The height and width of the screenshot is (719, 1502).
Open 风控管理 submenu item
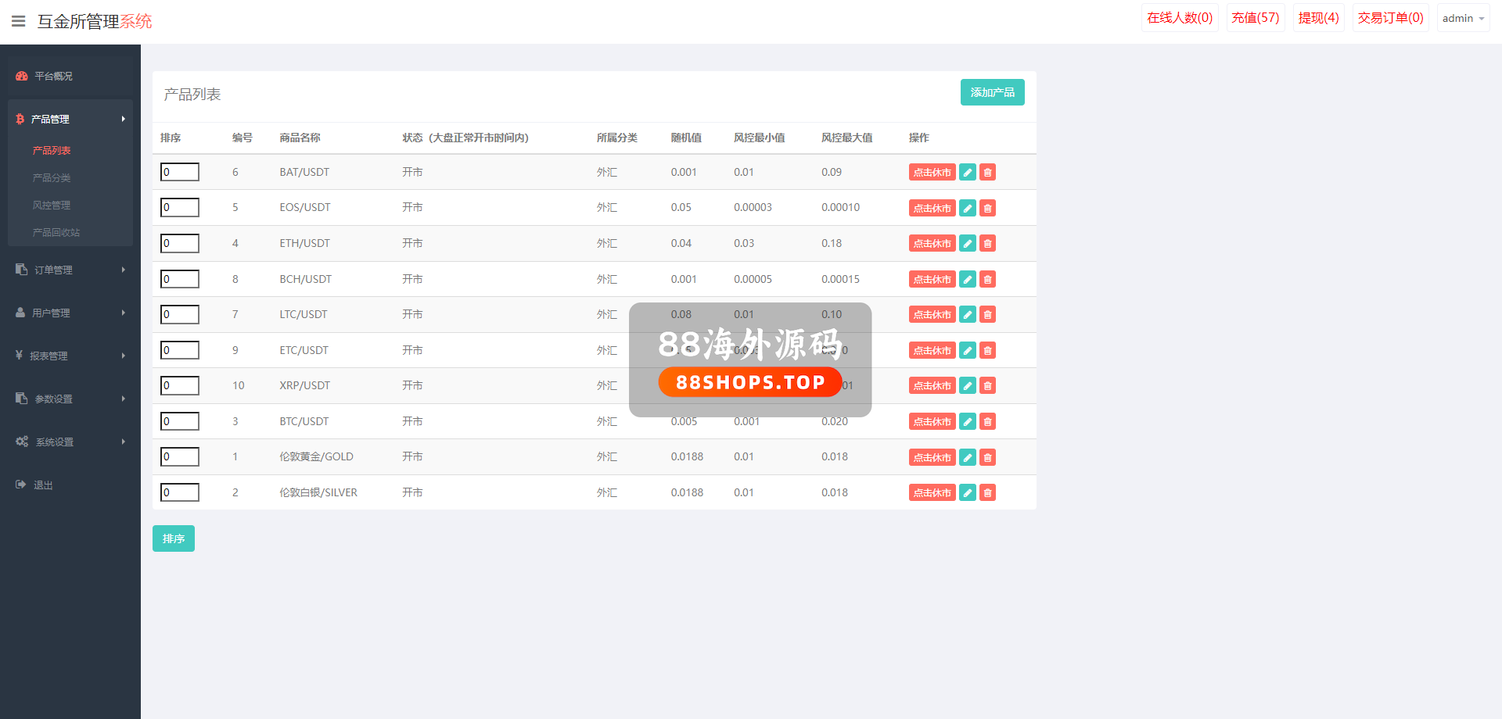coord(52,206)
